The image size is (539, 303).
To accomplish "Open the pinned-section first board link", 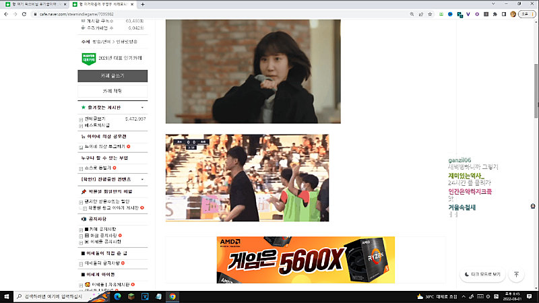I will tap(107, 201).
